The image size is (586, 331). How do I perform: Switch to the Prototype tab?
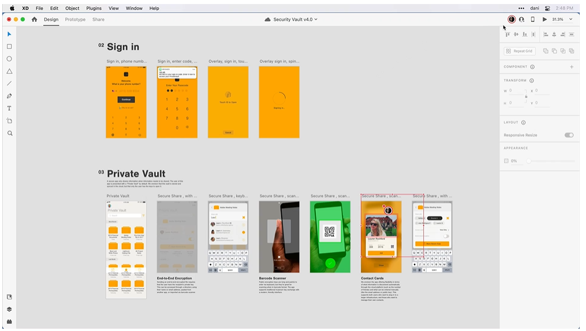(75, 20)
